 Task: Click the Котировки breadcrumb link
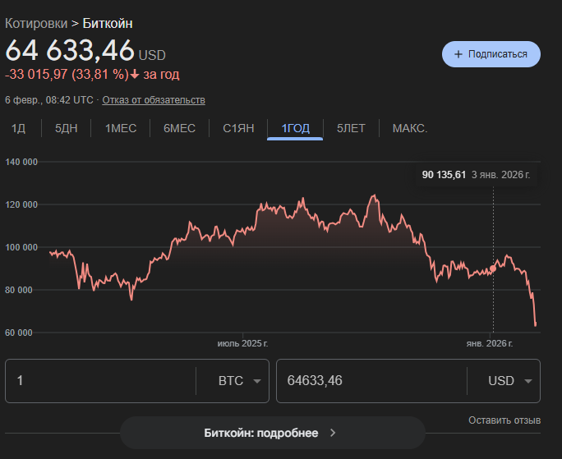[x=36, y=23]
